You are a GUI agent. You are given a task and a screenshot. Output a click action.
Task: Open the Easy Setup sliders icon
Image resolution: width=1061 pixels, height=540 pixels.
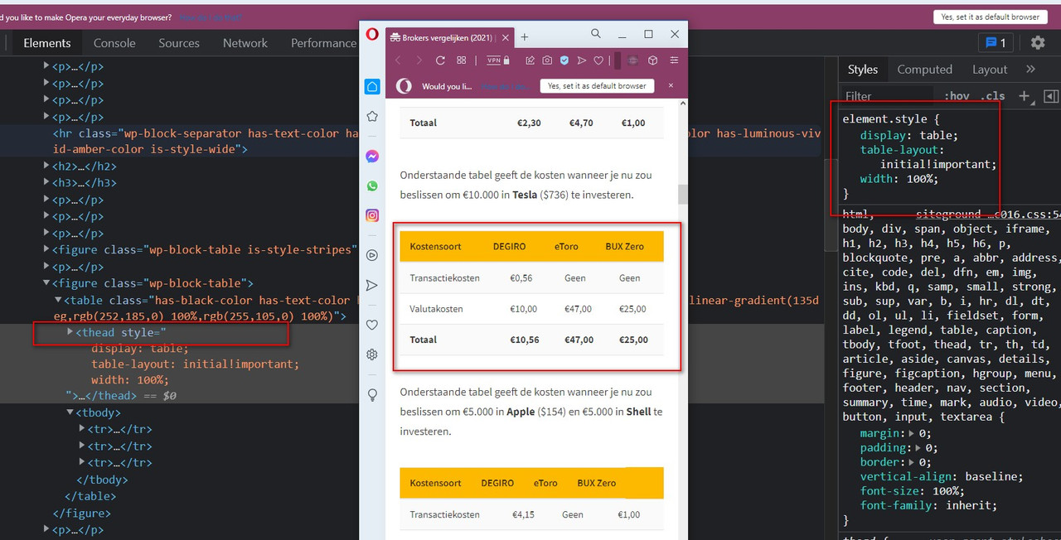(674, 60)
